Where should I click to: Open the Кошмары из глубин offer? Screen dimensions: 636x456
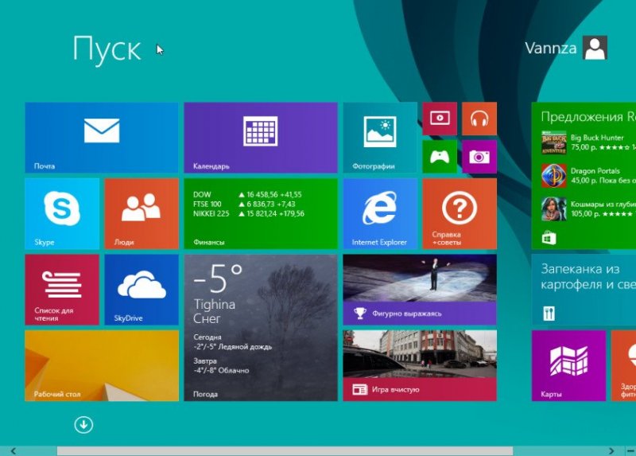[x=588, y=209]
